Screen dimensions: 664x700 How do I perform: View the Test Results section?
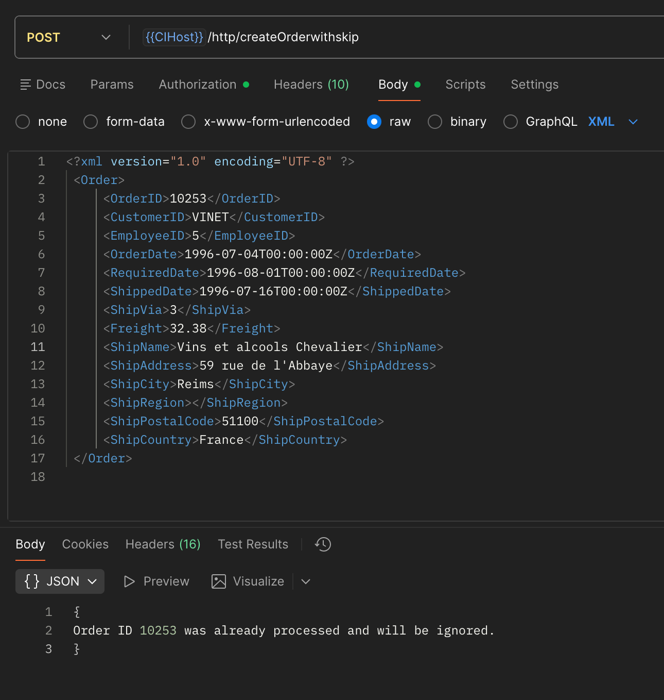coord(253,544)
